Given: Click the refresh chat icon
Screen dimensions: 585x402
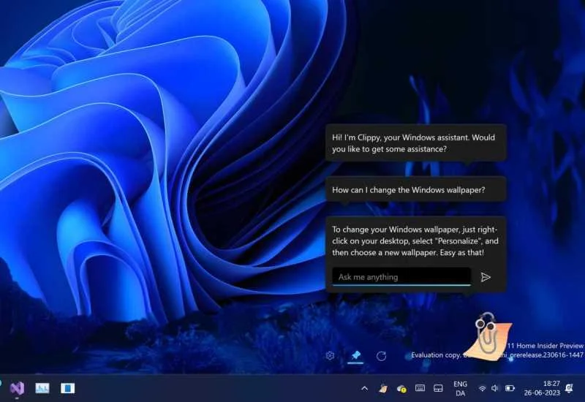Looking at the screenshot, I should [x=381, y=355].
